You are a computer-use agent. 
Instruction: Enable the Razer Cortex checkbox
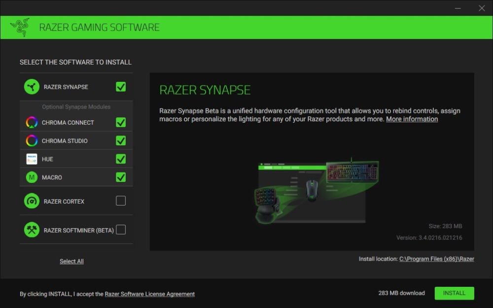coord(121,201)
